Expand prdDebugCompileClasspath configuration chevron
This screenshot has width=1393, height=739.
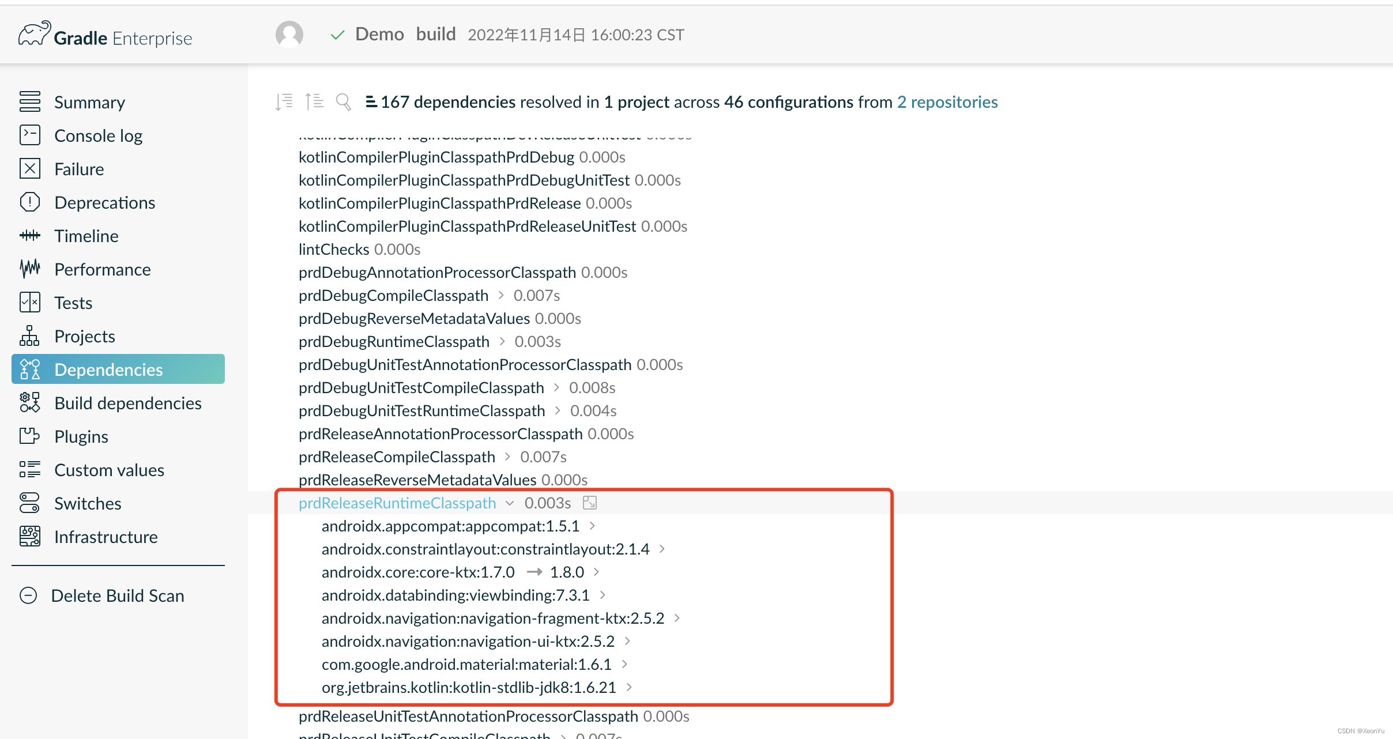click(x=501, y=295)
